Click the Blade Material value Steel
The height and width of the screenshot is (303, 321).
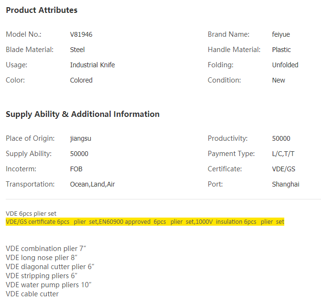pyautogui.click(x=77, y=50)
